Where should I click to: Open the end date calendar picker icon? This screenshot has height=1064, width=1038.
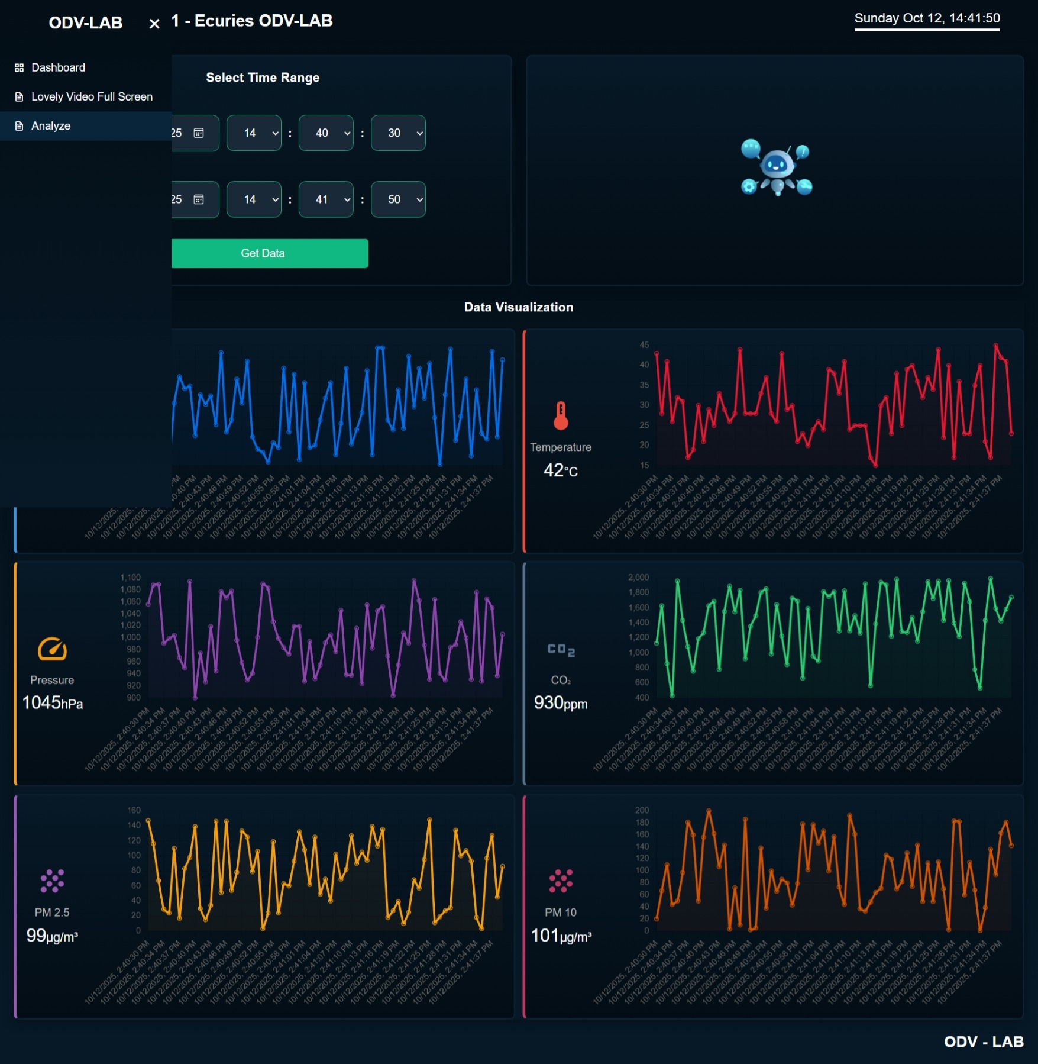pos(199,199)
